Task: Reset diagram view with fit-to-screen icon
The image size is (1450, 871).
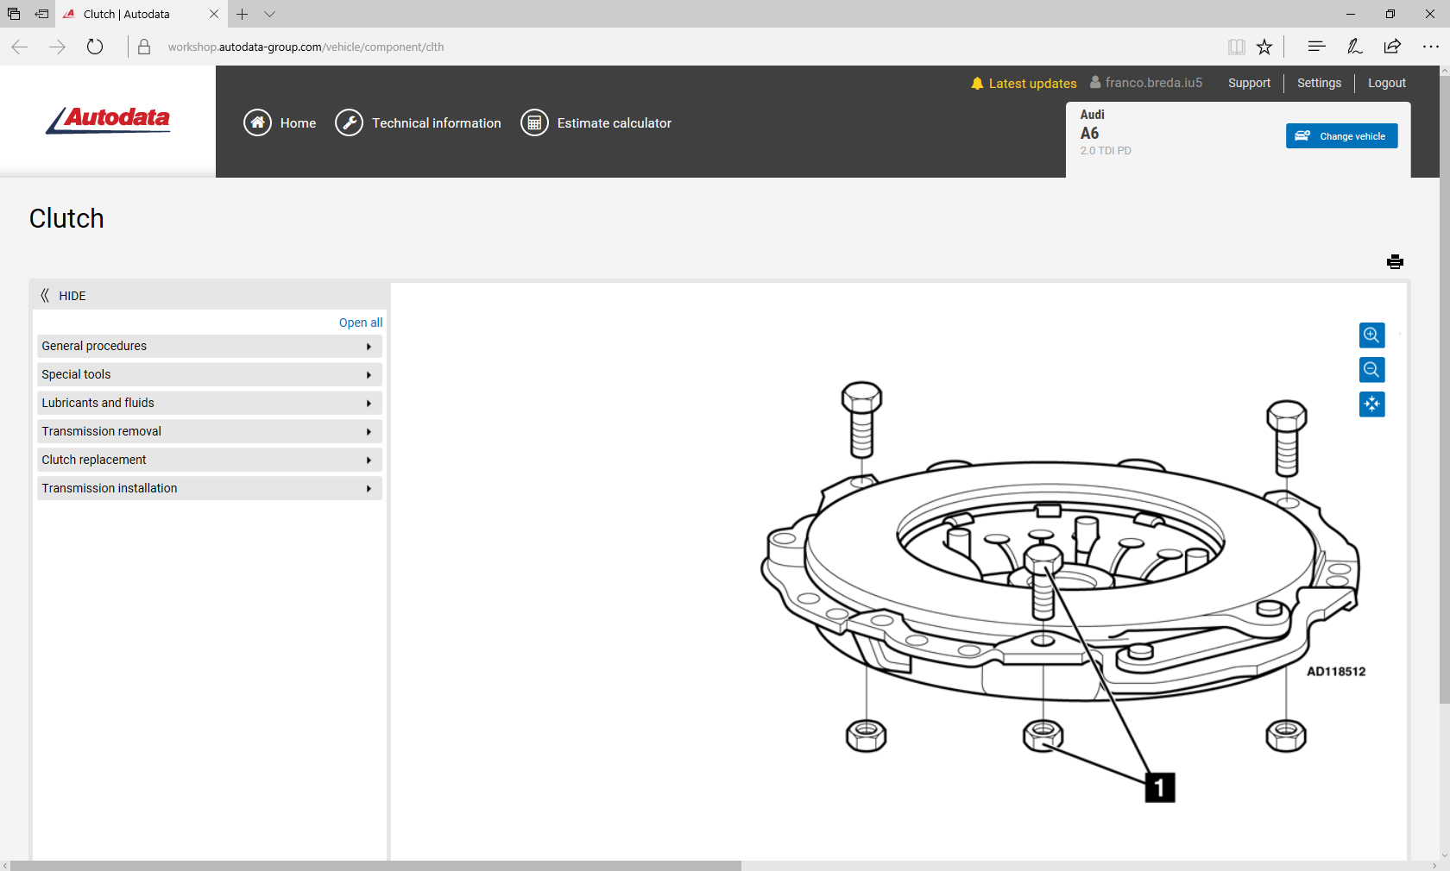Action: click(1371, 404)
